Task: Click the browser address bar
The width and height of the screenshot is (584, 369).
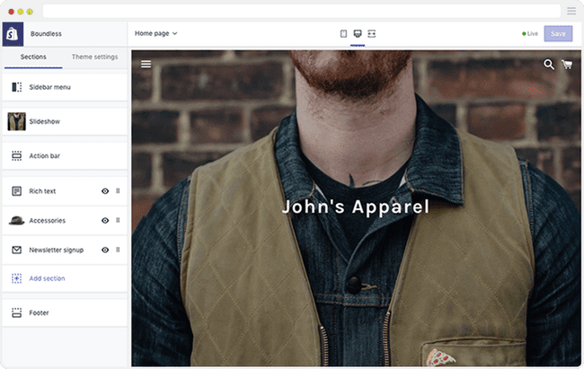Action: (x=302, y=11)
